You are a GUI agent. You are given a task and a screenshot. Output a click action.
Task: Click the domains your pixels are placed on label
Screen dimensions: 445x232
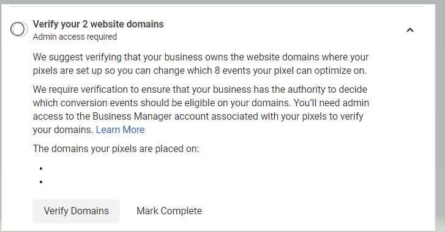(116, 148)
